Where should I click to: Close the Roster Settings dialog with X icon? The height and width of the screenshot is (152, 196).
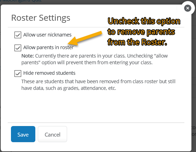(x=188, y=8)
